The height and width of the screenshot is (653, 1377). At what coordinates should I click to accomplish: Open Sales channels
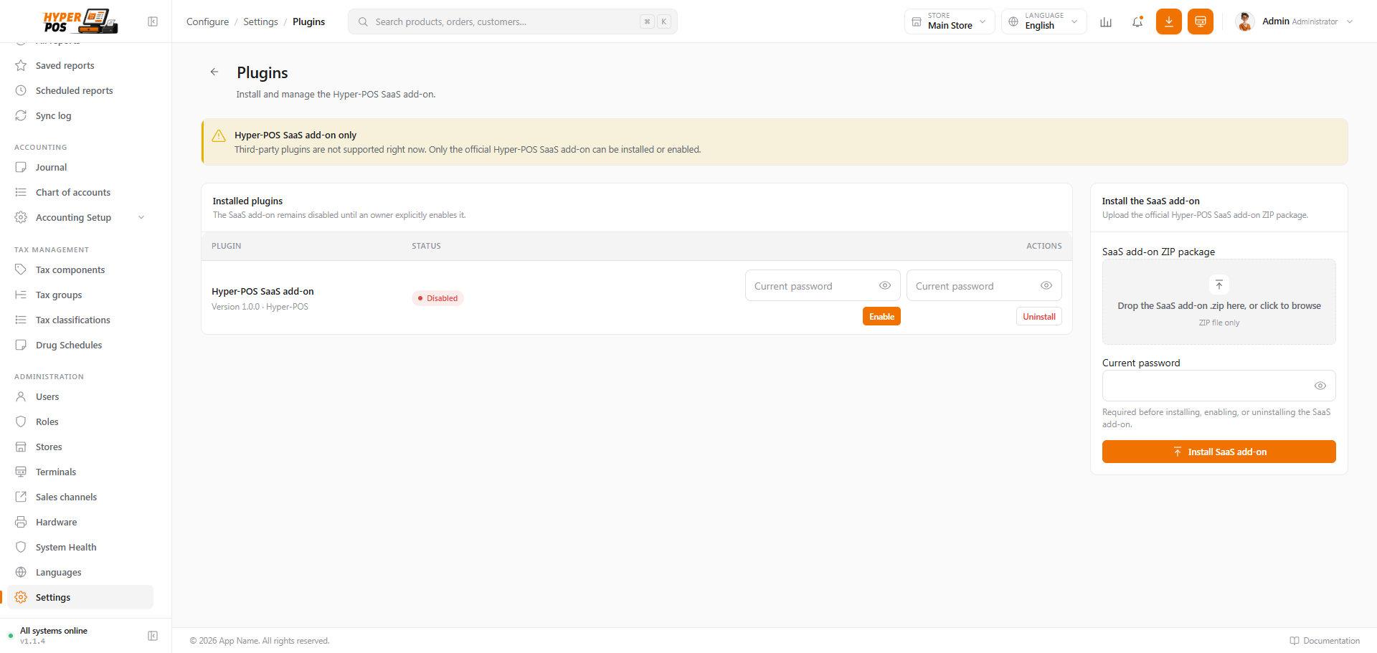pyautogui.click(x=80, y=497)
